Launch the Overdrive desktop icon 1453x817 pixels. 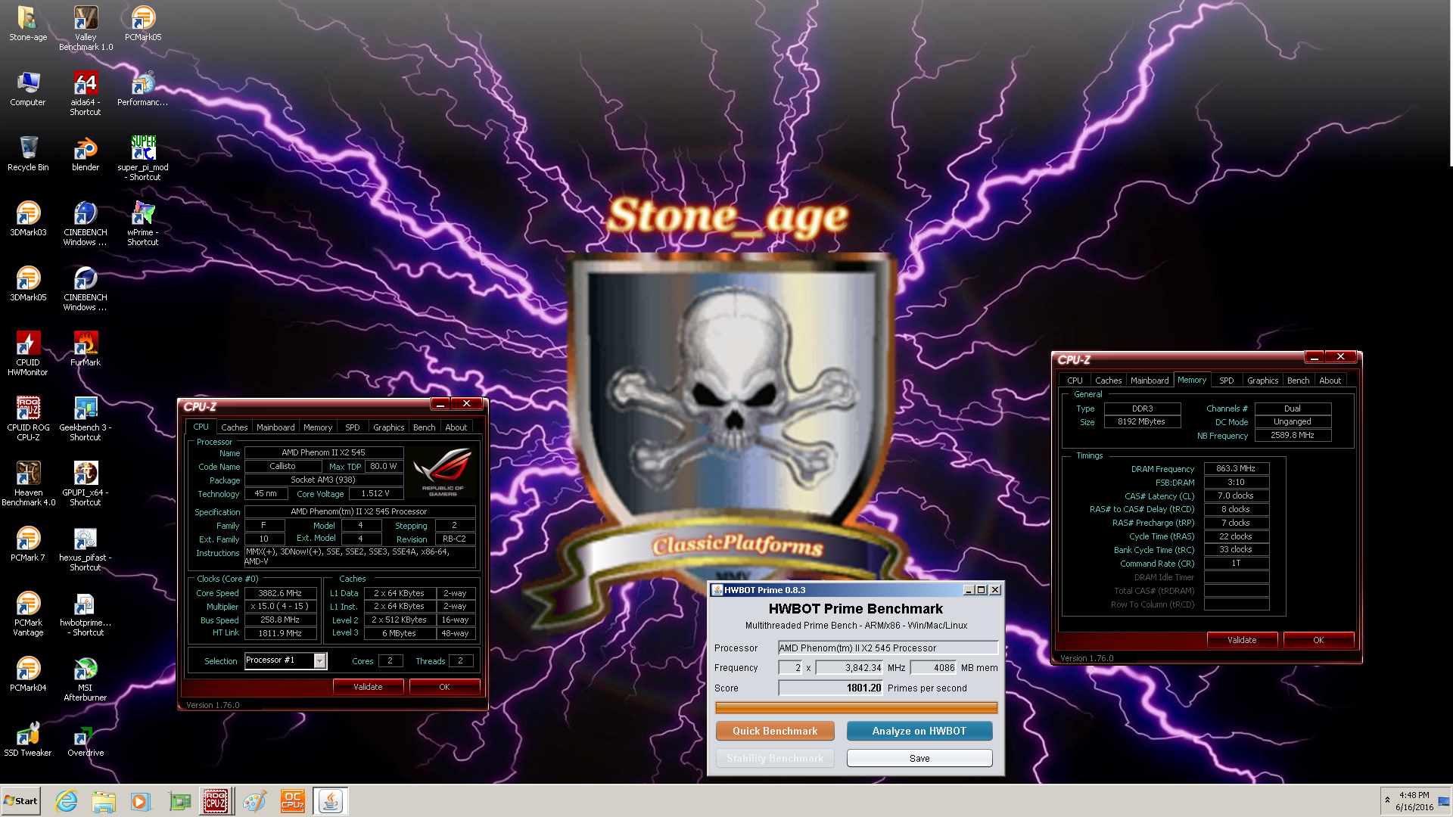click(x=86, y=739)
